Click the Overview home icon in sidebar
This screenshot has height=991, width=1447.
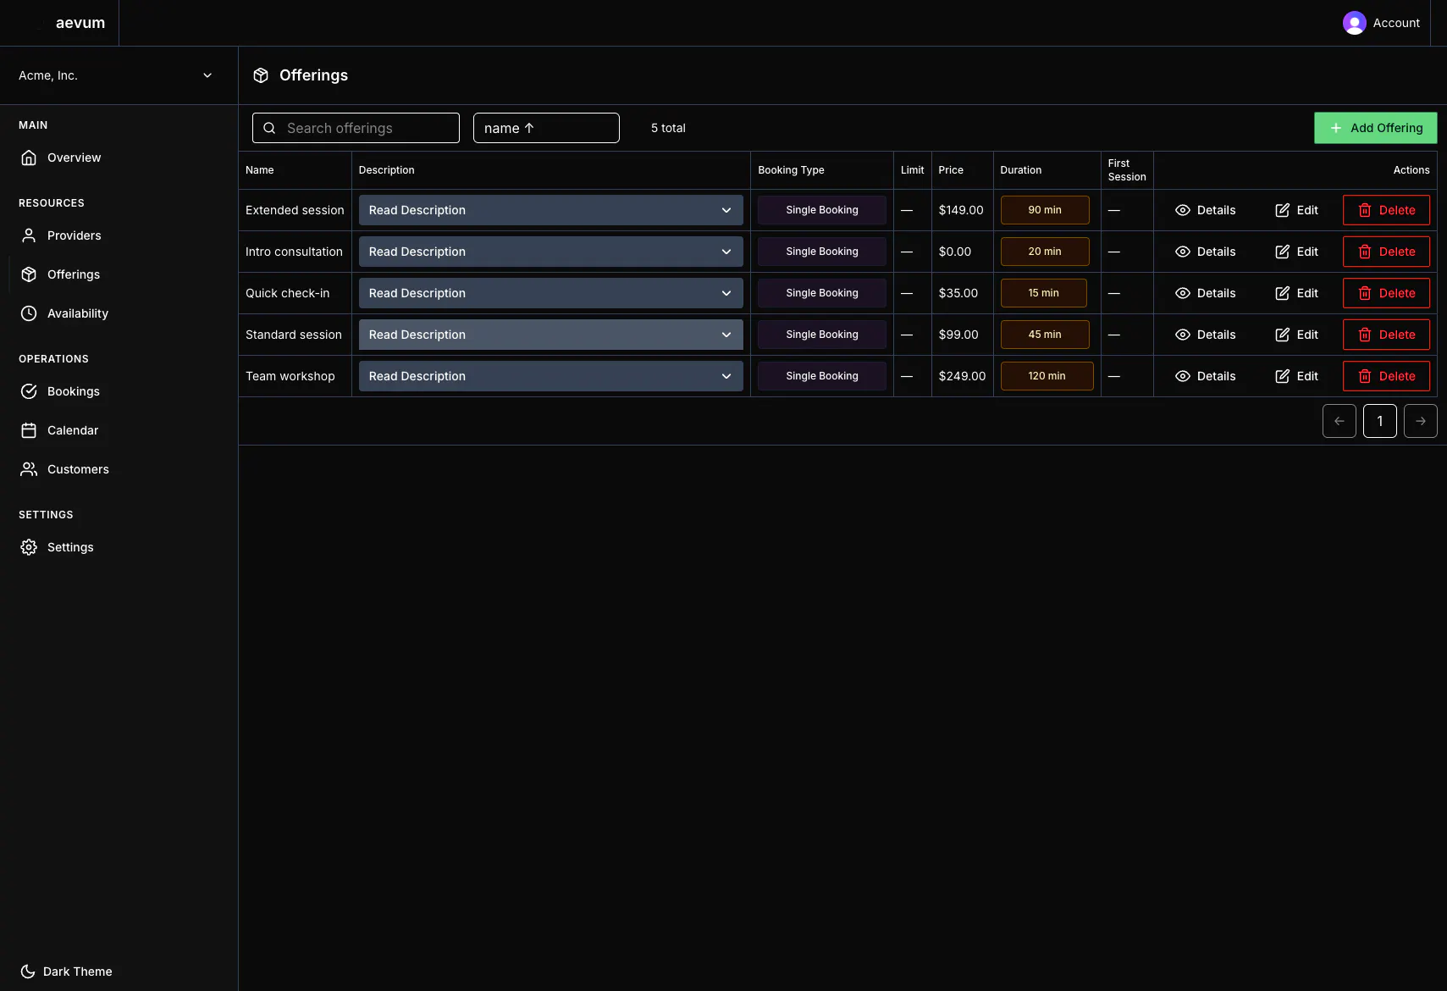click(29, 158)
